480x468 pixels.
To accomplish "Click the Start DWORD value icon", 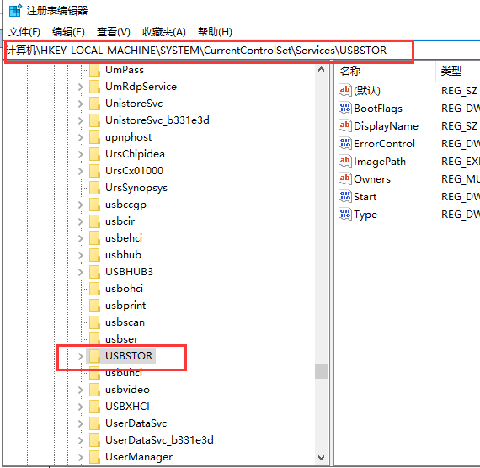I will [345, 196].
